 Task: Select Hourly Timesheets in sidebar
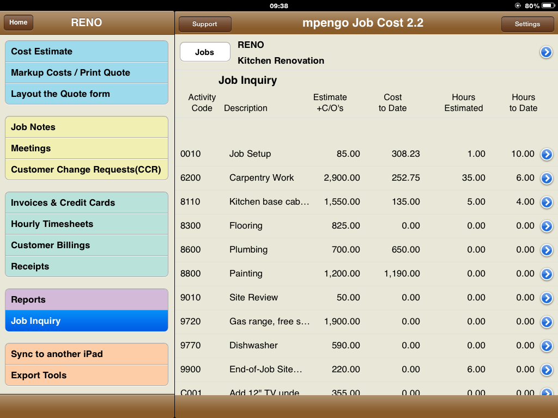click(x=87, y=224)
